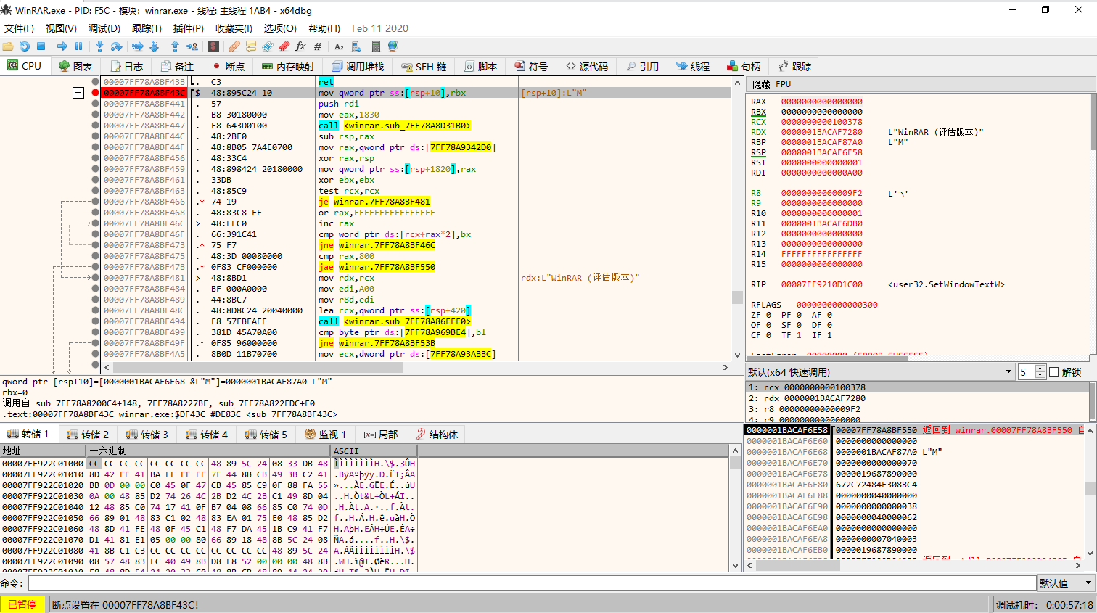This screenshot has height=613, width=1097.
Task: Step into using the toolbar icon
Action: [99, 46]
